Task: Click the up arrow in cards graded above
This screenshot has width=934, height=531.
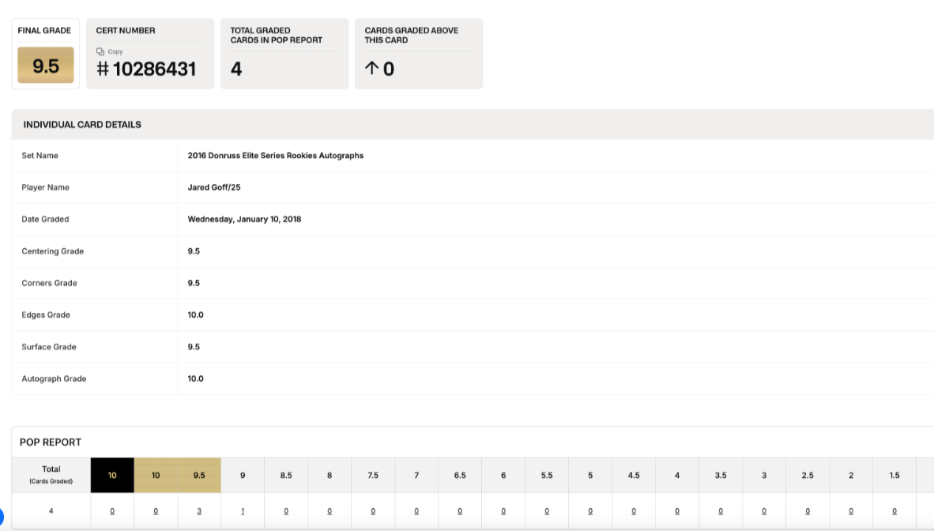Action: pos(371,69)
